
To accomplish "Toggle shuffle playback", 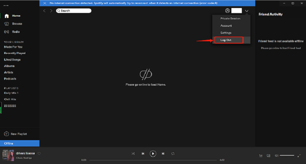I will point(133,154).
